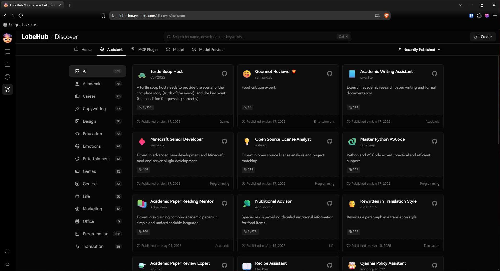Select the Life category
This screenshot has height=271, width=500.
pyautogui.click(x=97, y=196)
